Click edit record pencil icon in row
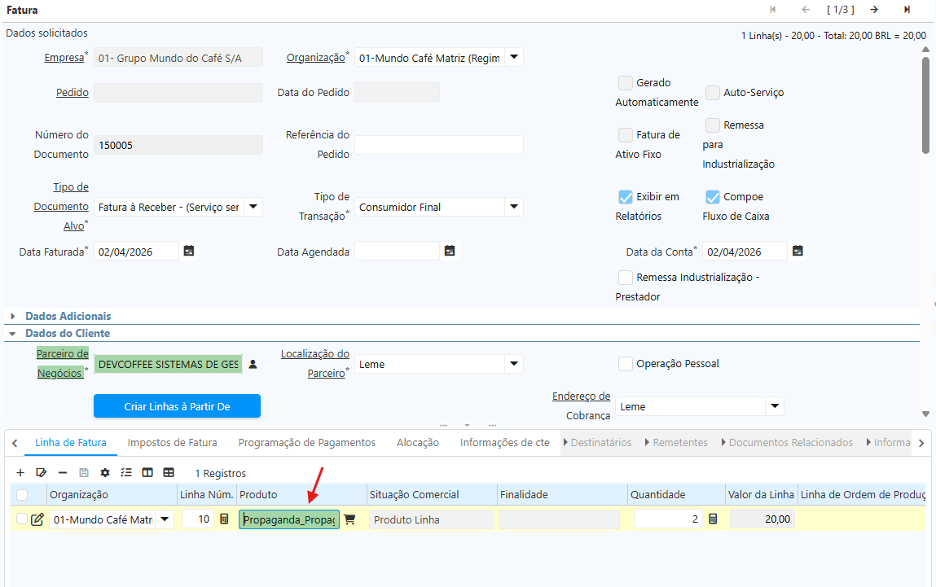This screenshot has height=587, width=936. (x=37, y=519)
